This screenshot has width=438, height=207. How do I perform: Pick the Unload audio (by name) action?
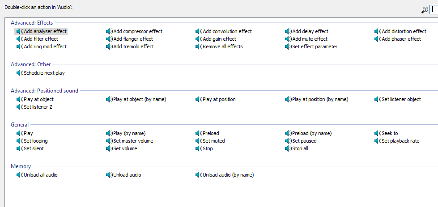[225, 175]
